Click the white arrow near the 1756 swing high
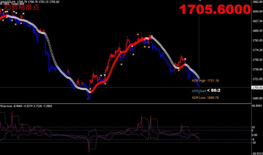This screenshot has height=155, width=263. click(185, 60)
